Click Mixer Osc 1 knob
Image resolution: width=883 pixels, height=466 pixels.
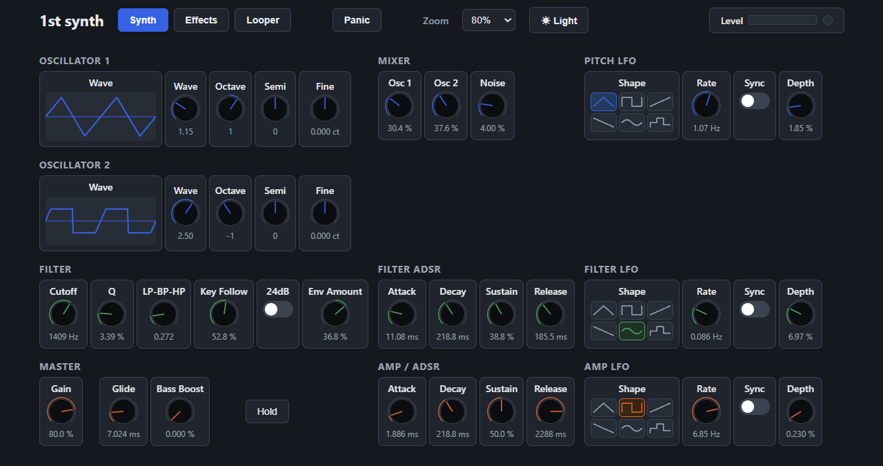(399, 106)
